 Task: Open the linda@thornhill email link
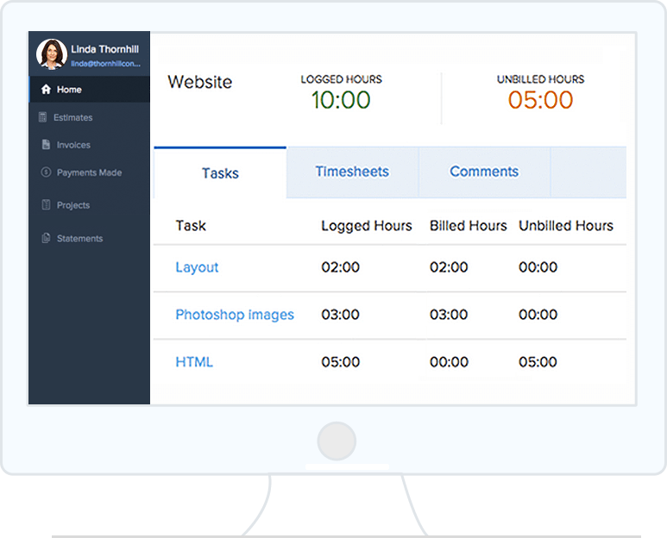pos(105,64)
